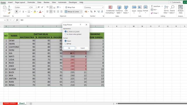Click the Orientation icon

[58, 7]
